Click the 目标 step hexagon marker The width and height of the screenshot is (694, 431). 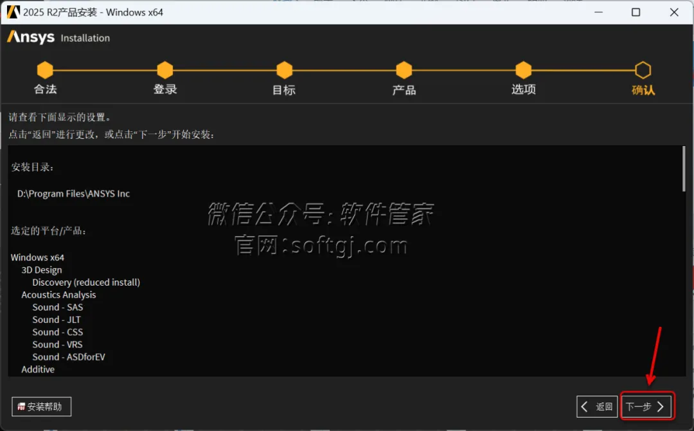coord(284,70)
